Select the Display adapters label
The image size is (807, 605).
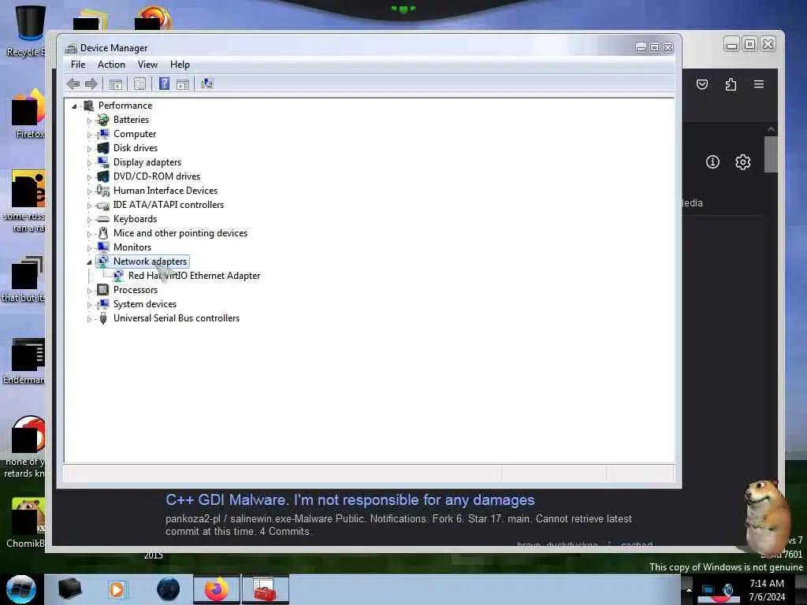click(x=147, y=162)
